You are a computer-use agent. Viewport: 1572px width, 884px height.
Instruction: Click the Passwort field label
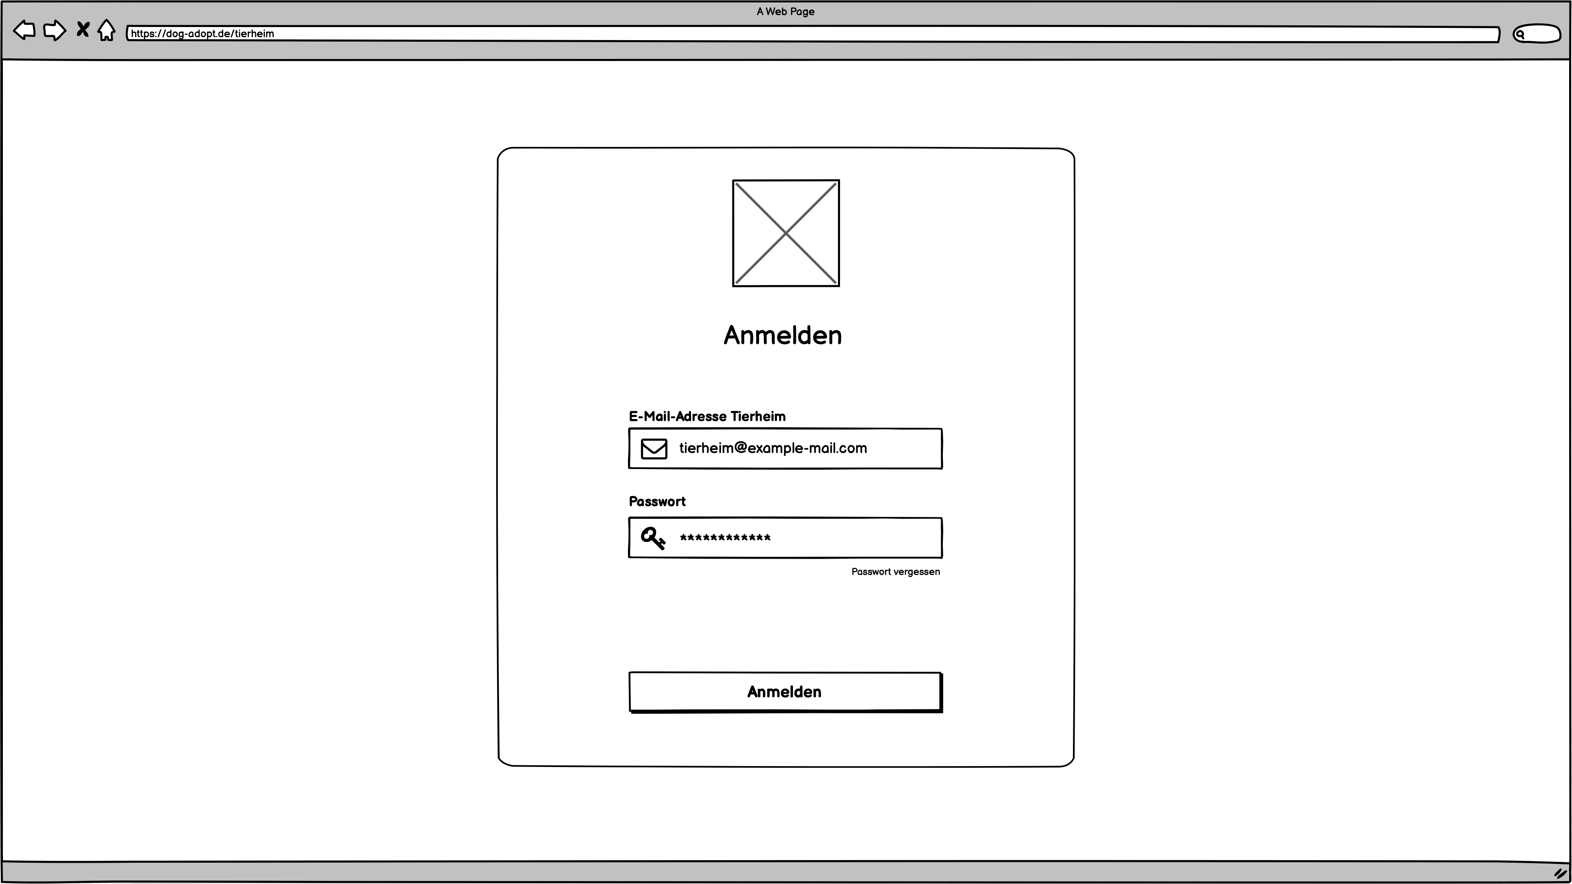(657, 501)
